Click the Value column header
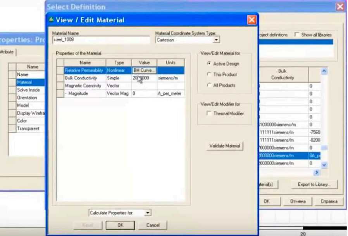Viewport: 348px width, 236px height. [x=144, y=63]
